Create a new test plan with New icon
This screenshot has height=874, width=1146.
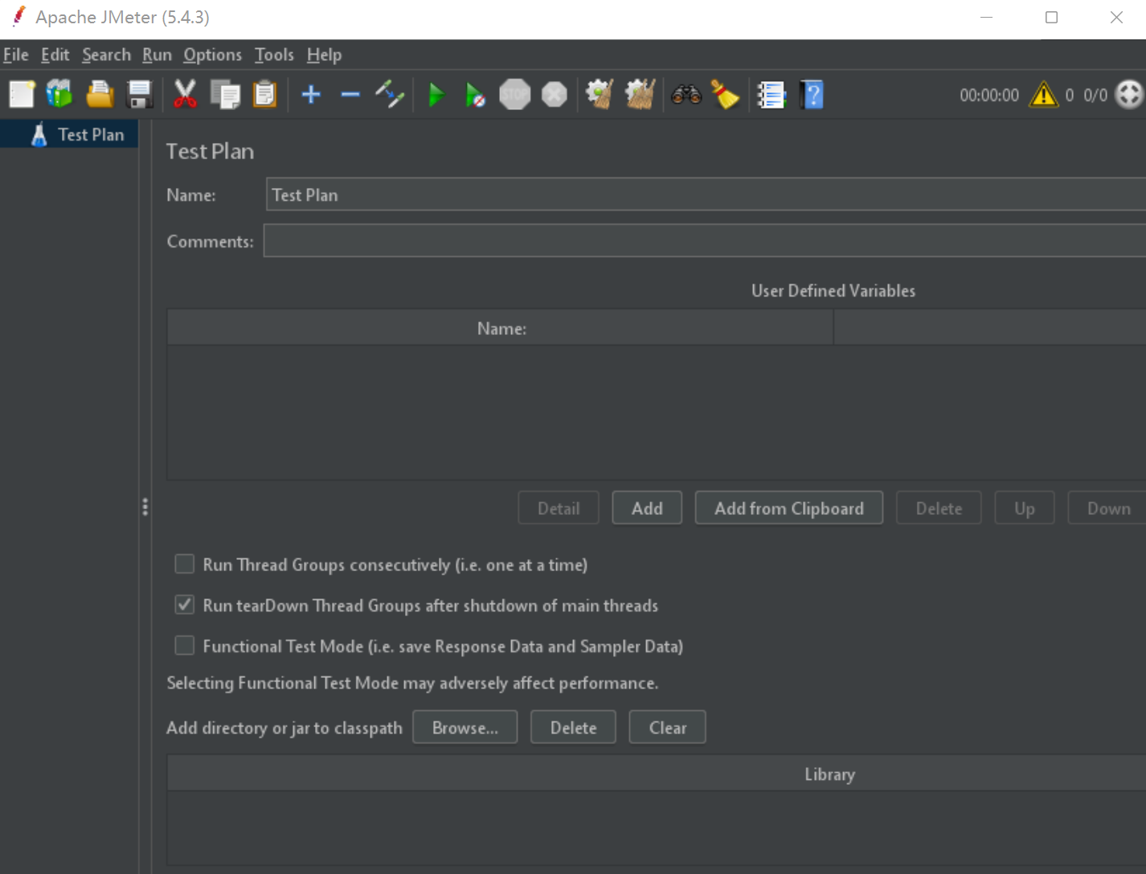(22, 95)
